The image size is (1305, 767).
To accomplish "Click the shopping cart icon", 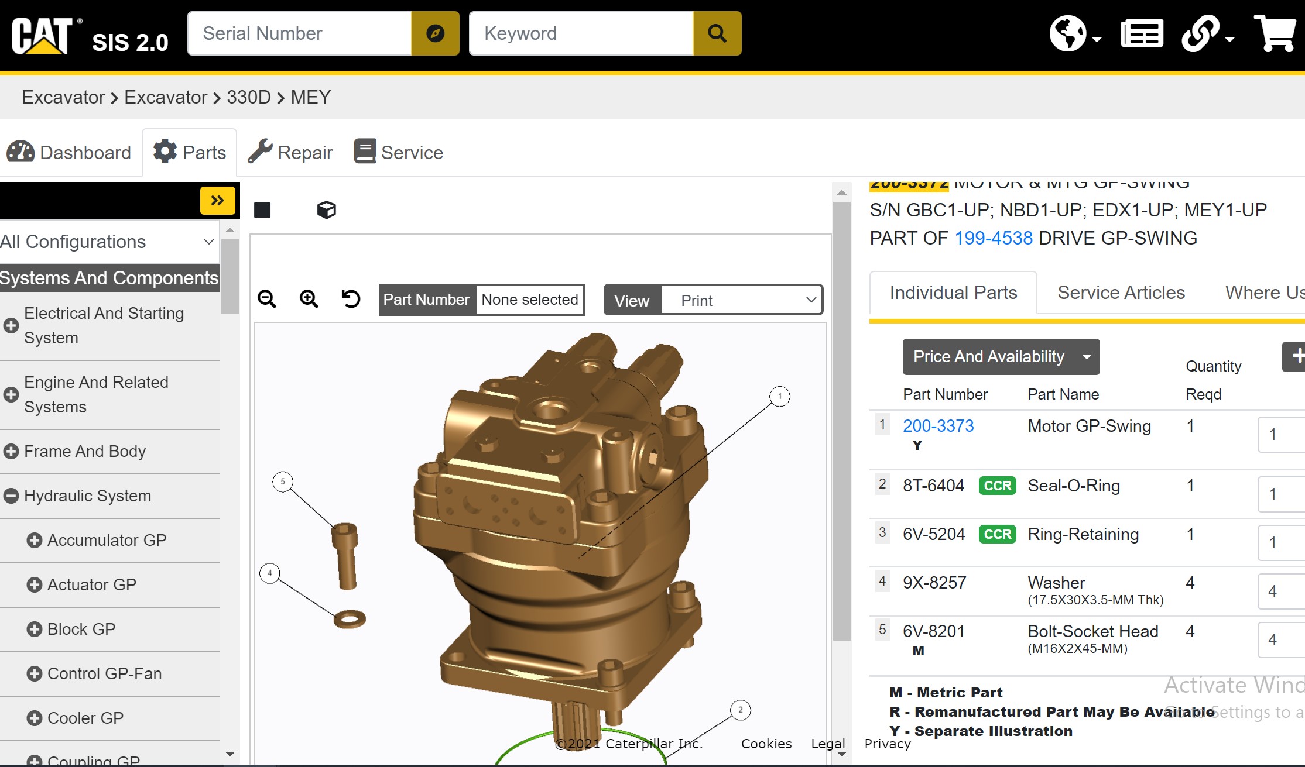I will tap(1275, 34).
